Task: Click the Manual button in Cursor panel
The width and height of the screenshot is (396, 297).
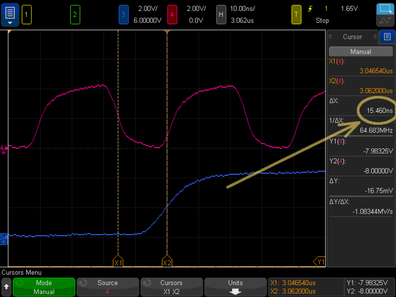Action: pos(360,52)
